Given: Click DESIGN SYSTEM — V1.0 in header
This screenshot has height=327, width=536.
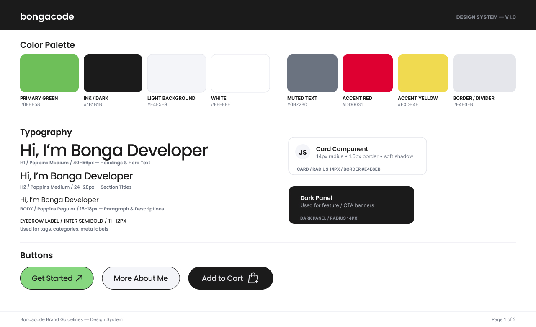Looking at the screenshot, I should point(486,17).
